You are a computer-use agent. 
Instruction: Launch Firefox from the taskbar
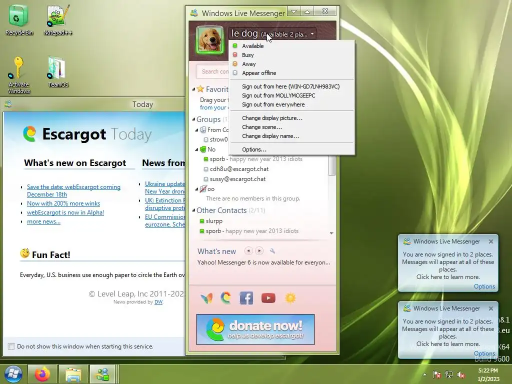click(43, 374)
